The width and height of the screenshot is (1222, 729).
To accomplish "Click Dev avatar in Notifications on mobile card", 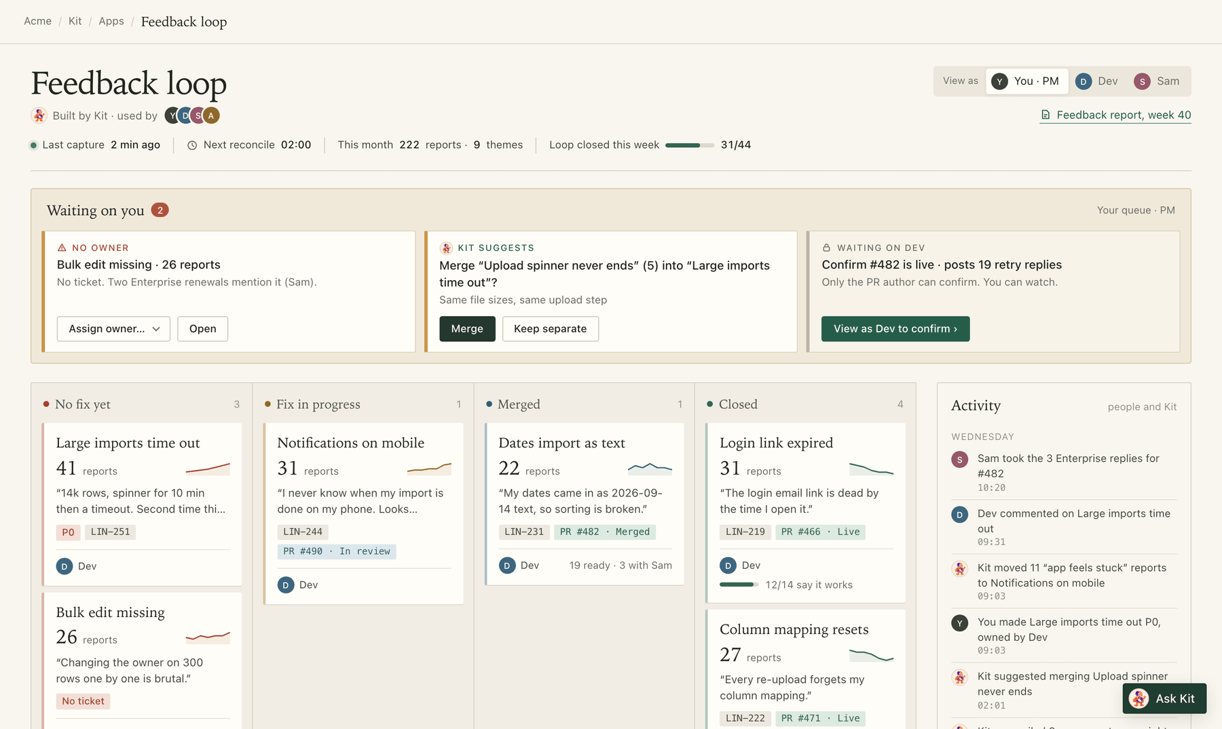I will (x=286, y=585).
